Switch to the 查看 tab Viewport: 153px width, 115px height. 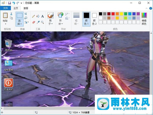point(26,8)
